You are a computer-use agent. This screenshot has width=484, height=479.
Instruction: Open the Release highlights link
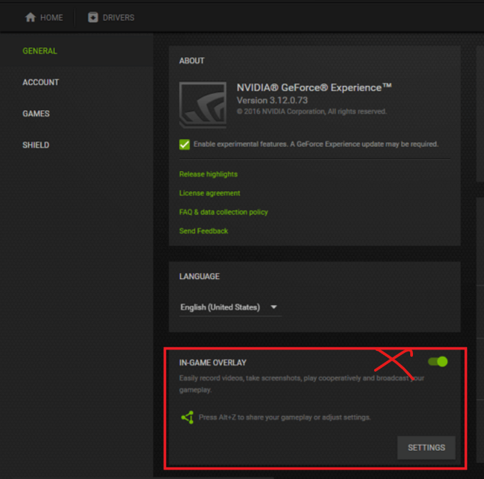click(x=208, y=174)
